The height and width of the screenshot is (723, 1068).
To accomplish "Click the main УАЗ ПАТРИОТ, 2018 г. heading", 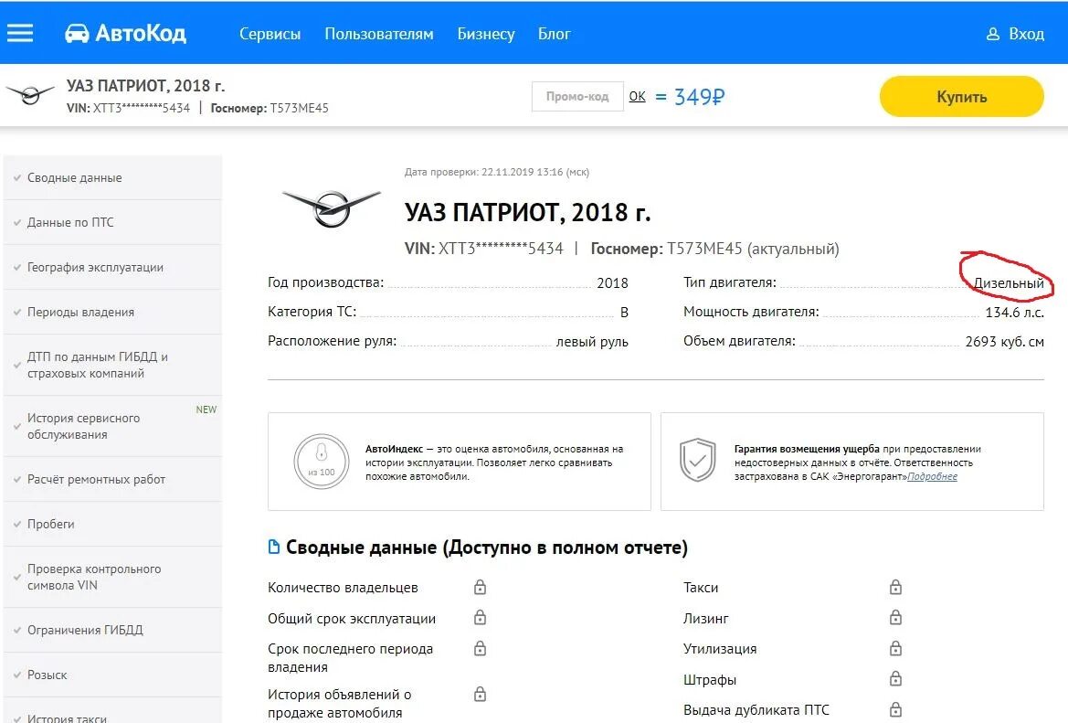I will [528, 212].
